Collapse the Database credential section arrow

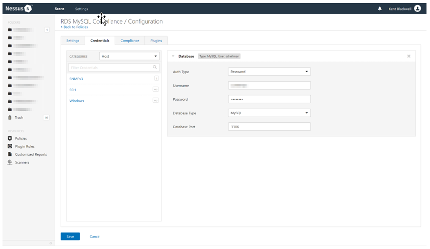pyautogui.click(x=173, y=56)
